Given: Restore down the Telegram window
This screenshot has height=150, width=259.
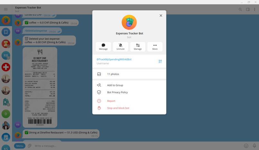Looking at the screenshot, I should point(249,2).
